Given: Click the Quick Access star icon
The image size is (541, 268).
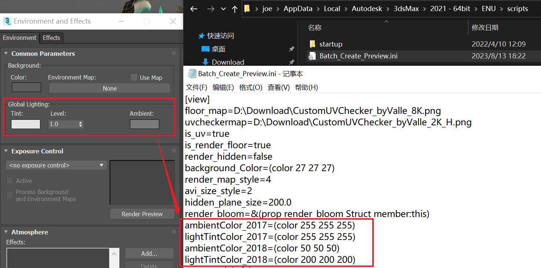Looking at the screenshot, I should pos(201,36).
